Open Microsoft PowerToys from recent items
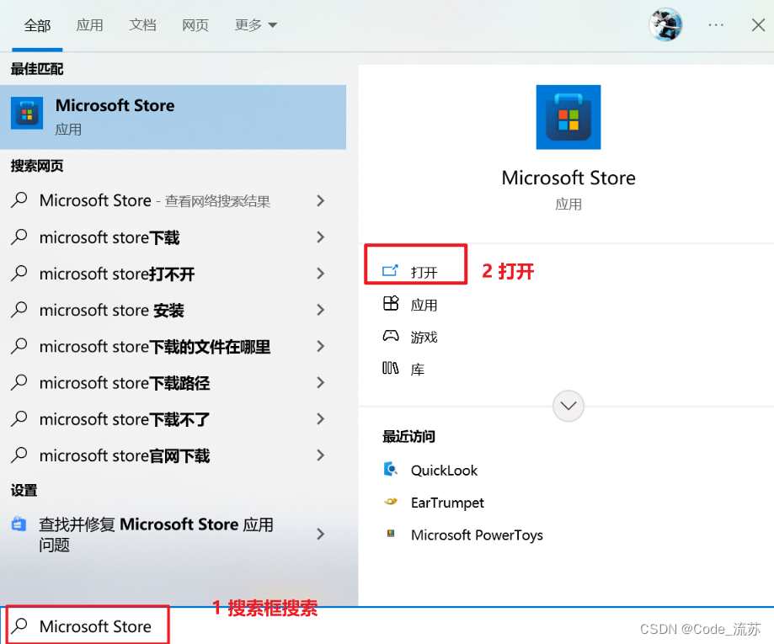 click(x=477, y=535)
